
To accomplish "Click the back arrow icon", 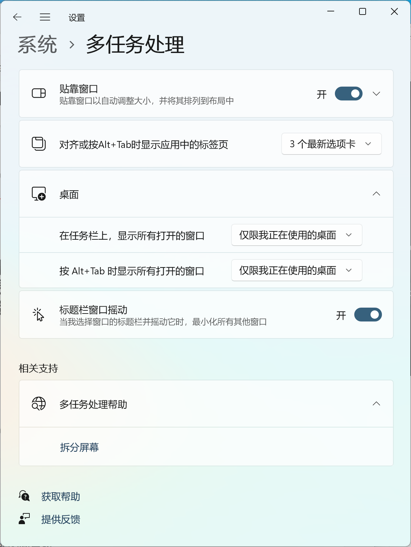I will [x=17, y=17].
